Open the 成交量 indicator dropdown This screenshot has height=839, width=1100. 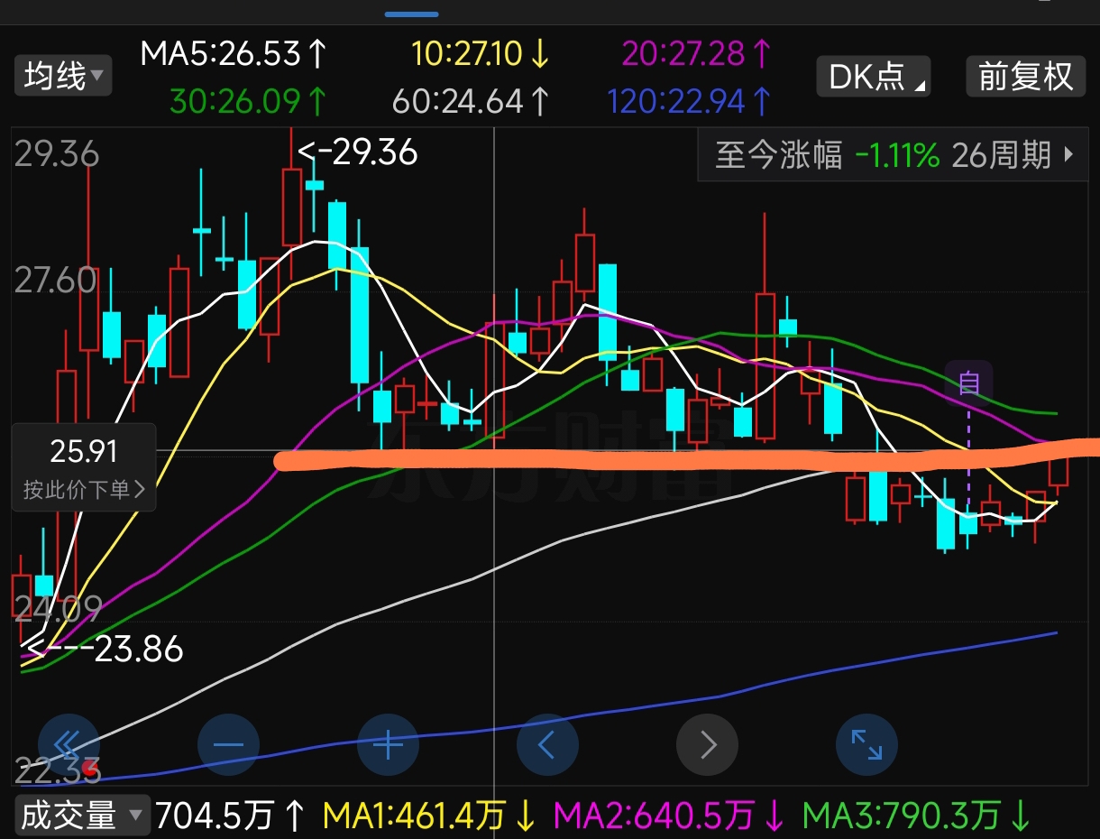[82, 816]
